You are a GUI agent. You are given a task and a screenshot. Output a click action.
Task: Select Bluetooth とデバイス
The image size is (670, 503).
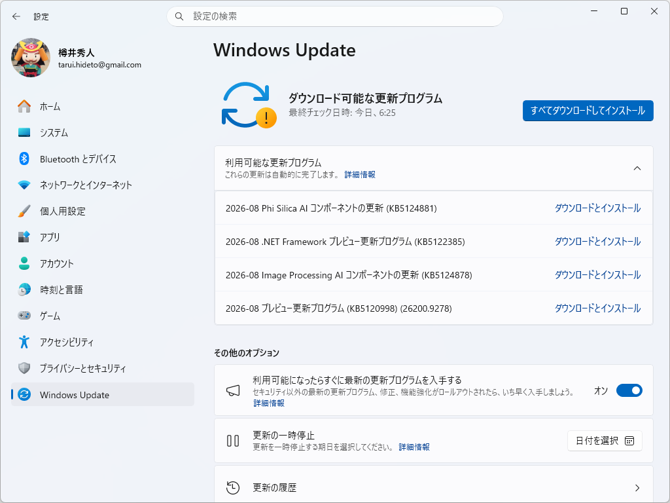[x=103, y=158]
